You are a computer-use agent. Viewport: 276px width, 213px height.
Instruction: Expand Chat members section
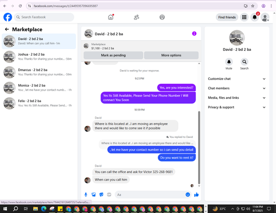pos(237,88)
